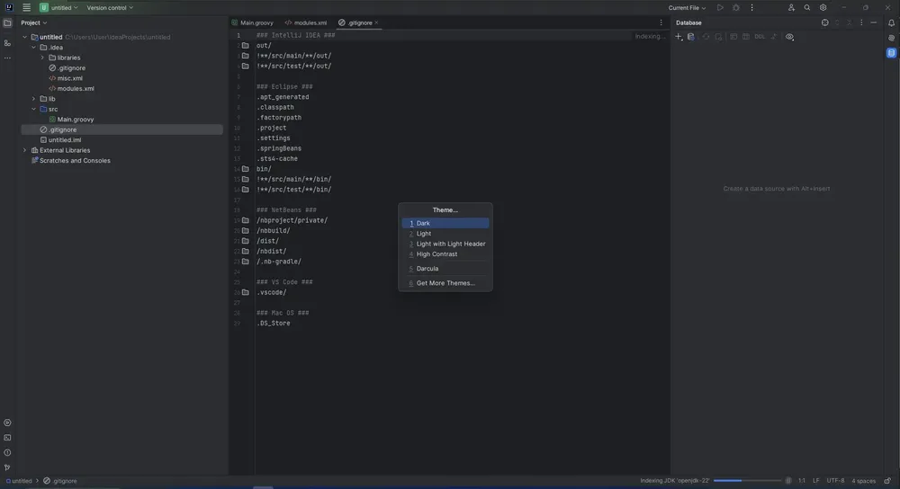This screenshot has width=900, height=489.
Task: Open the main hamburger menu
Action: click(x=26, y=7)
